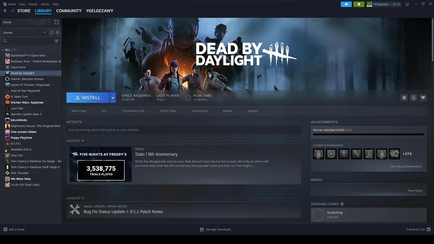Click the Scratching trading card badge
434x244 pixels.
tap(318, 215)
